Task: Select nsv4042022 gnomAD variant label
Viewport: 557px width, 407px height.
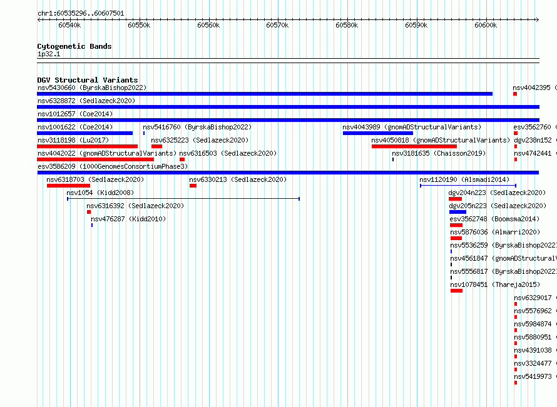Action: (107, 153)
